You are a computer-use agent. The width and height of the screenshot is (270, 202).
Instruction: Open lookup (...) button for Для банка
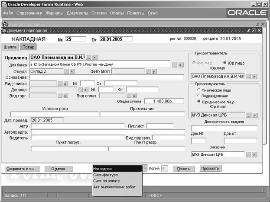[174, 64]
